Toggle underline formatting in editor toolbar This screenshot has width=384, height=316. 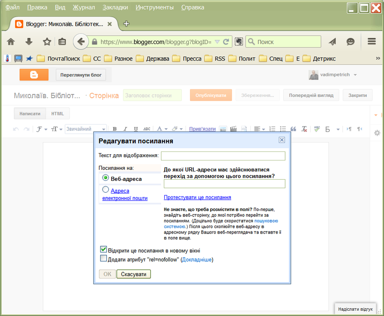(x=136, y=129)
